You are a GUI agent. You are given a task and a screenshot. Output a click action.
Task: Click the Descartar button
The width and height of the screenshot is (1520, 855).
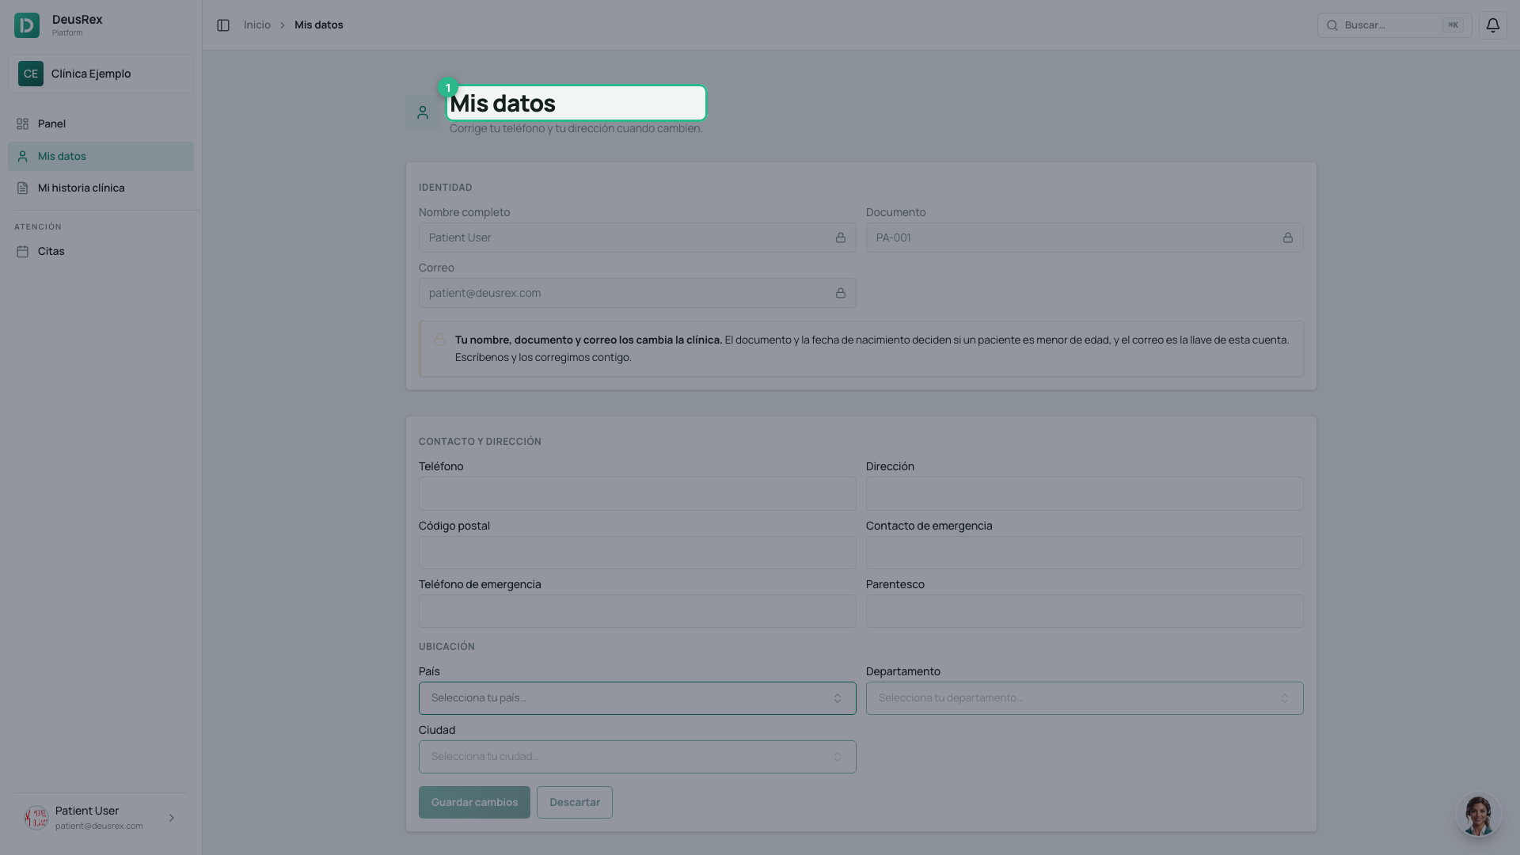coord(575,802)
